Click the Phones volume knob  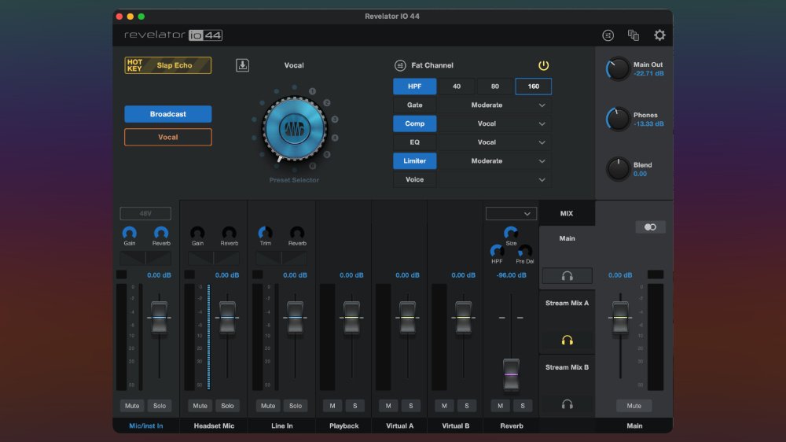[x=618, y=119]
